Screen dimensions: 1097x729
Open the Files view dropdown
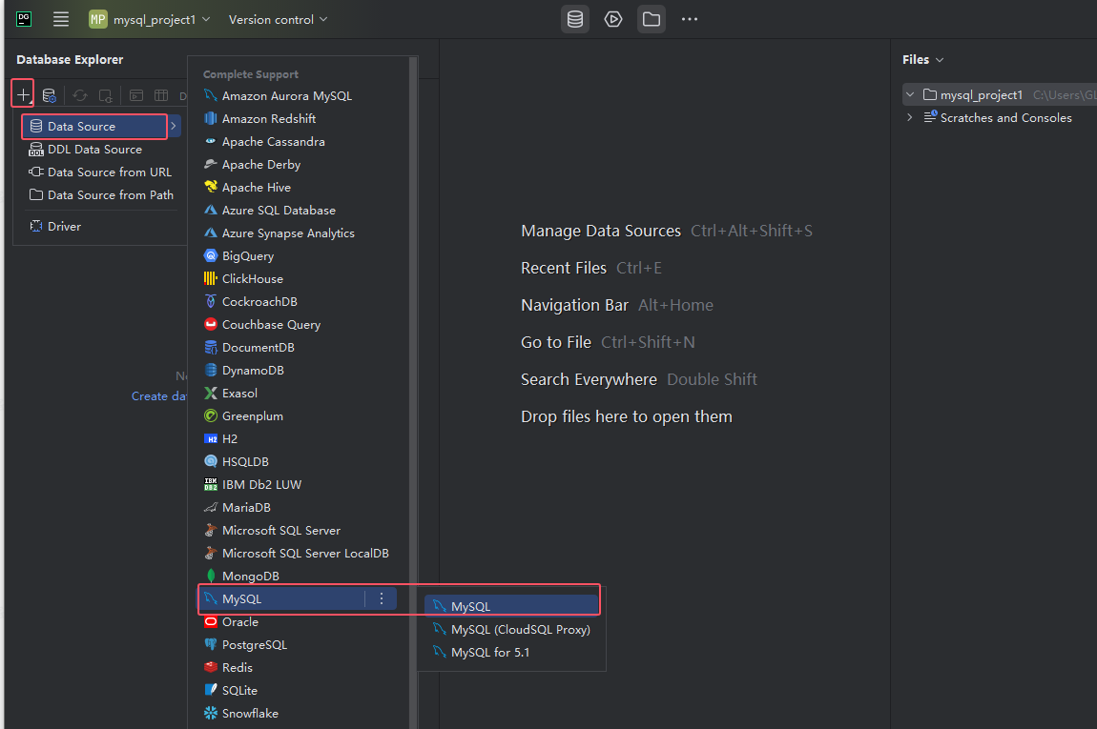(922, 59)
